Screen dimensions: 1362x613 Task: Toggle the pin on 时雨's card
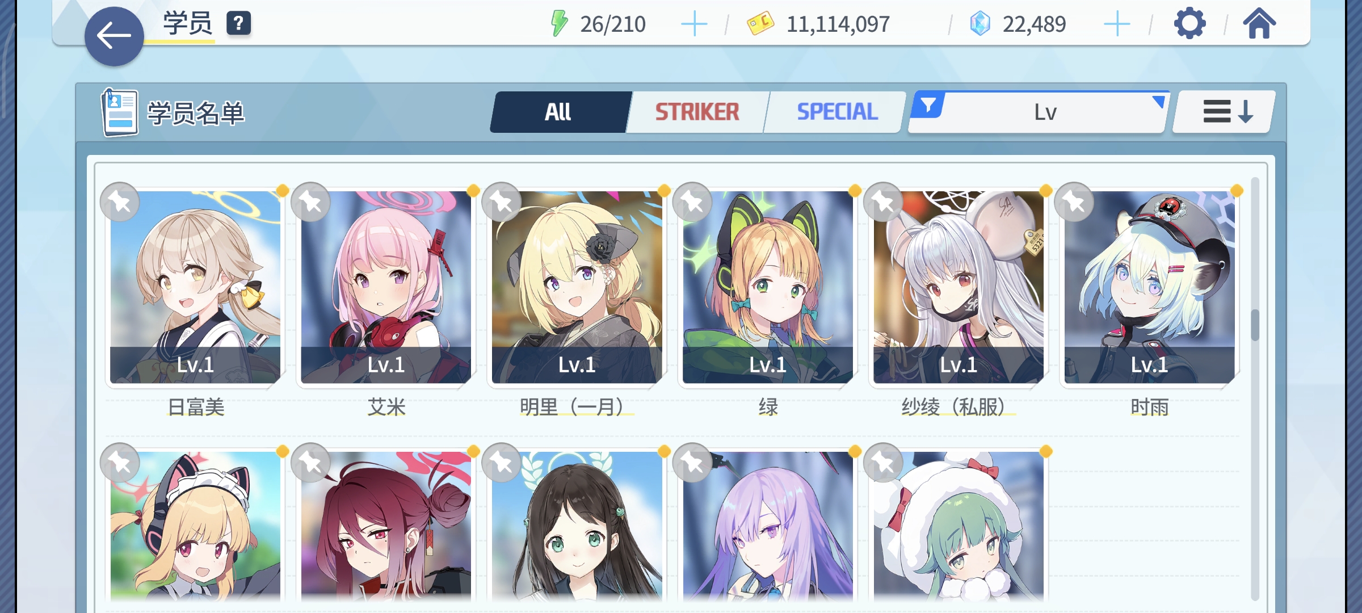click(1074, 202)
